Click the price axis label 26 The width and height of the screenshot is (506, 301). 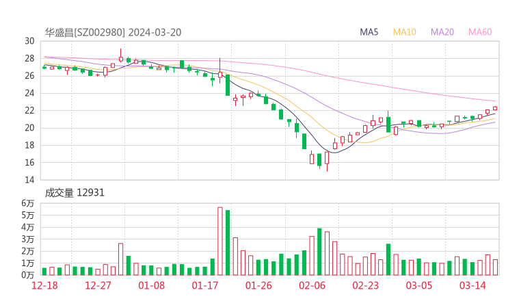(x=29, y=76)
